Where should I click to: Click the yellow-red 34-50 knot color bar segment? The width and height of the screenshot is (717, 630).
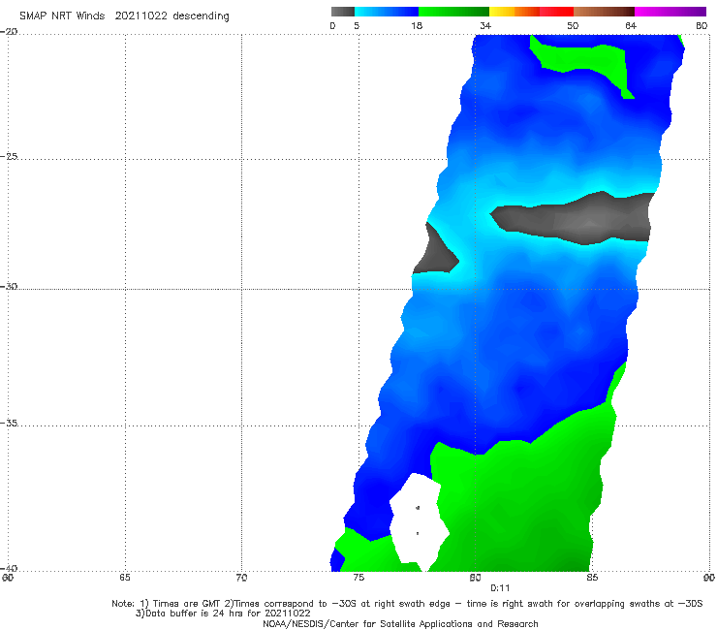point(531,12)
